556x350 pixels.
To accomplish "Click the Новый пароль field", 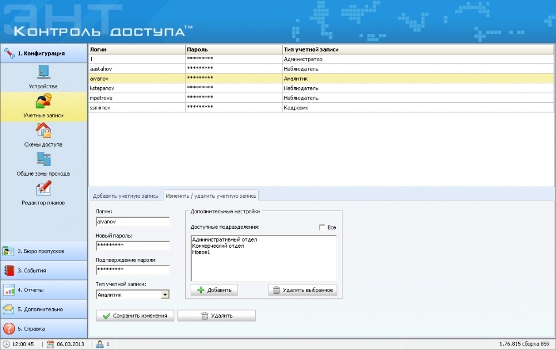I will [133, 246].
